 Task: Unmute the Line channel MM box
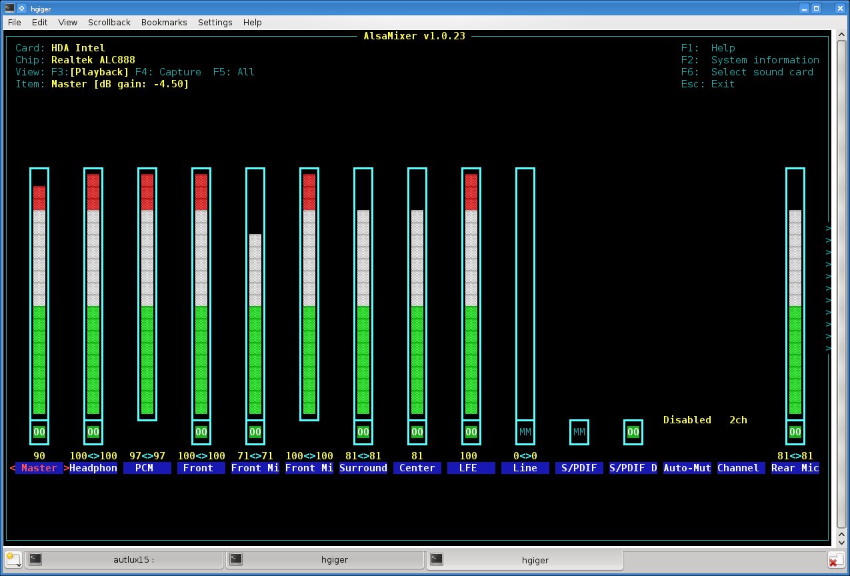click(525, 432)
